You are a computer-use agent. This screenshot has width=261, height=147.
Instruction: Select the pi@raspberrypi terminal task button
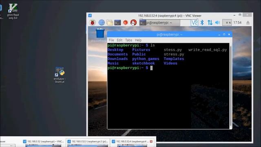[160, 23]
